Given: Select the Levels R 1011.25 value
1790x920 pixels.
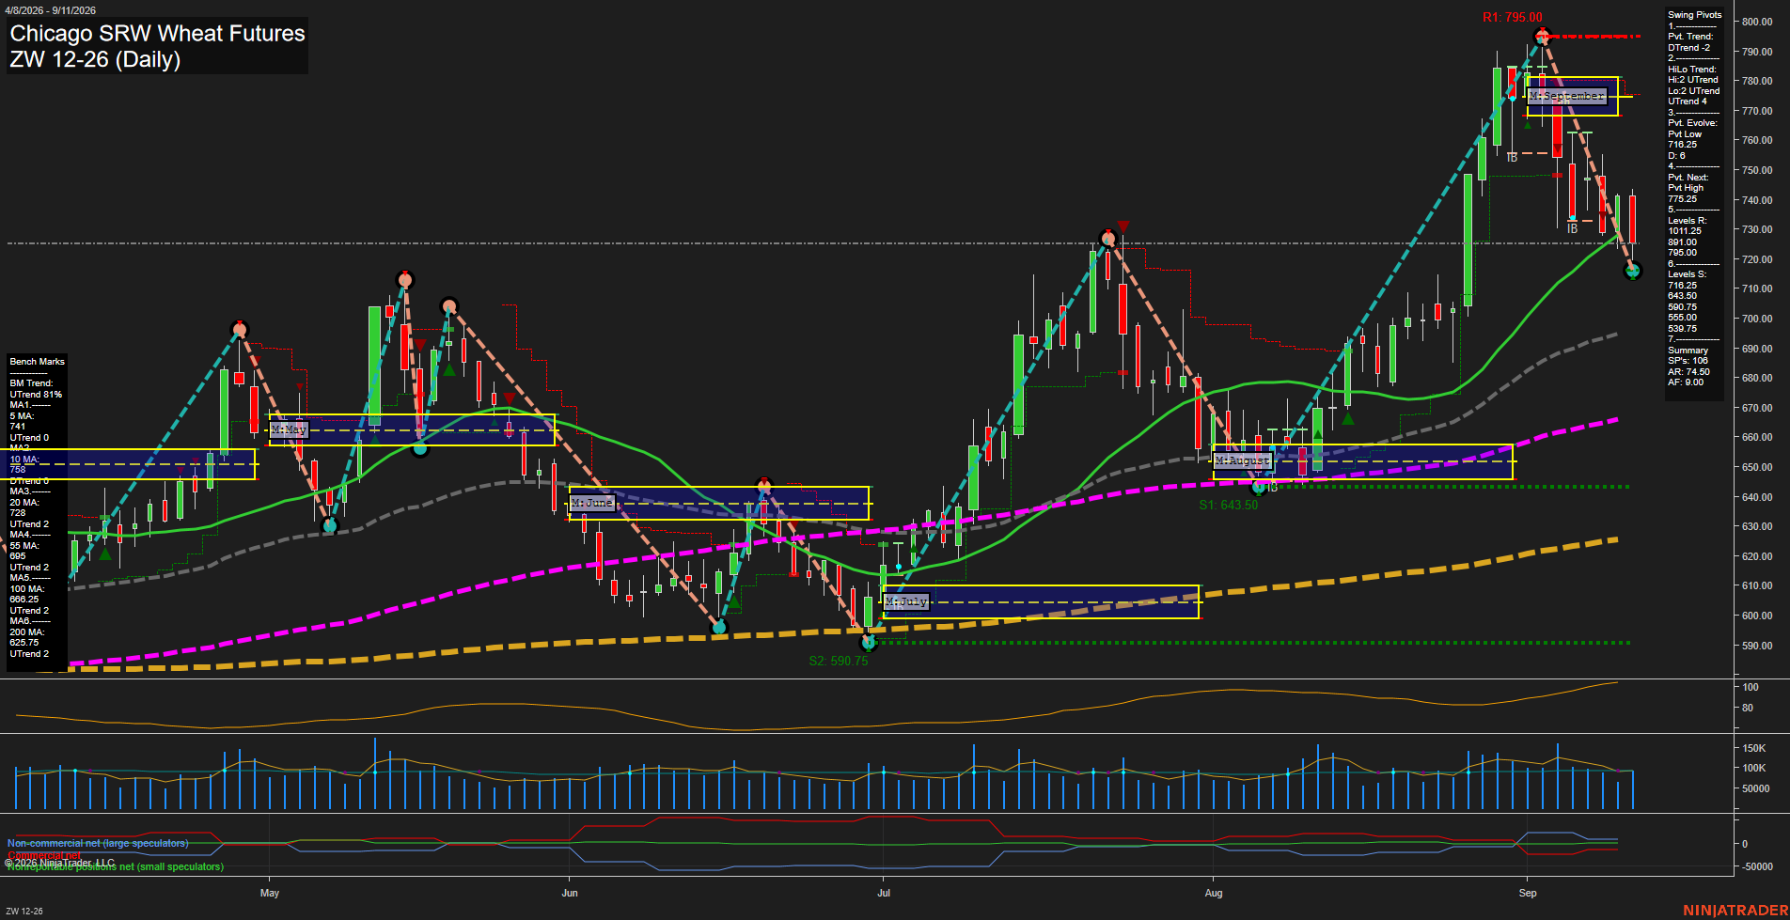Looking at the screenshot, I should [x=1685, y=231].
